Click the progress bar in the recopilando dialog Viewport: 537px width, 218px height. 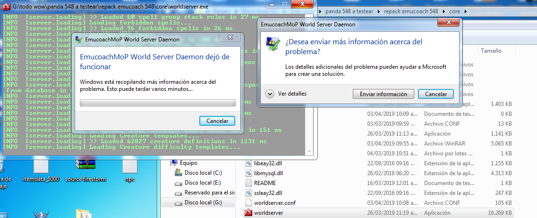158,103
